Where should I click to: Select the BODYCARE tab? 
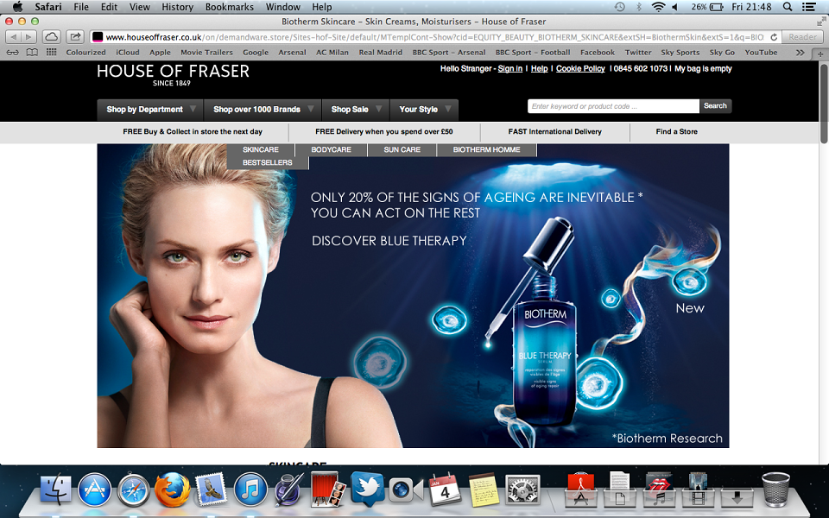click(x=331, y=149)
